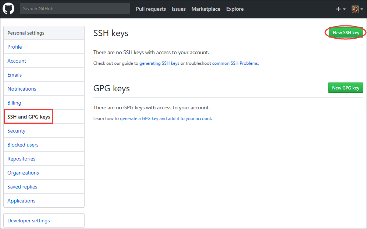Click the New GPG key button

345,88
